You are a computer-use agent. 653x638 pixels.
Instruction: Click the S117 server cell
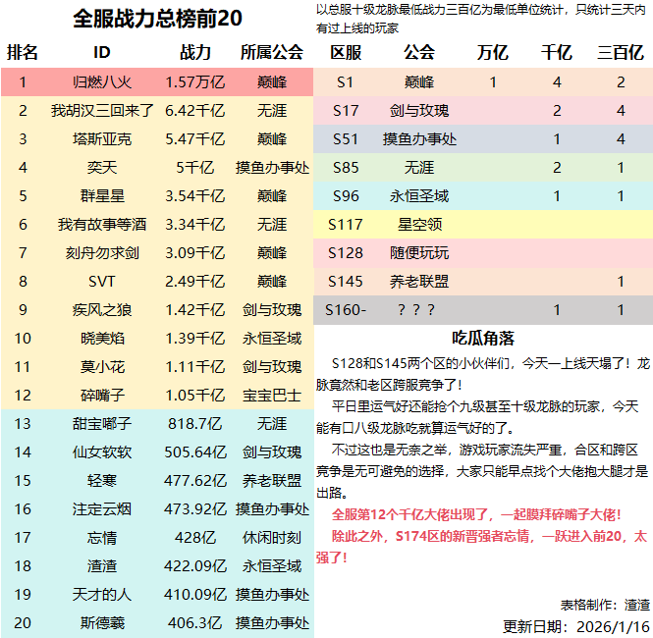(346, 225)
